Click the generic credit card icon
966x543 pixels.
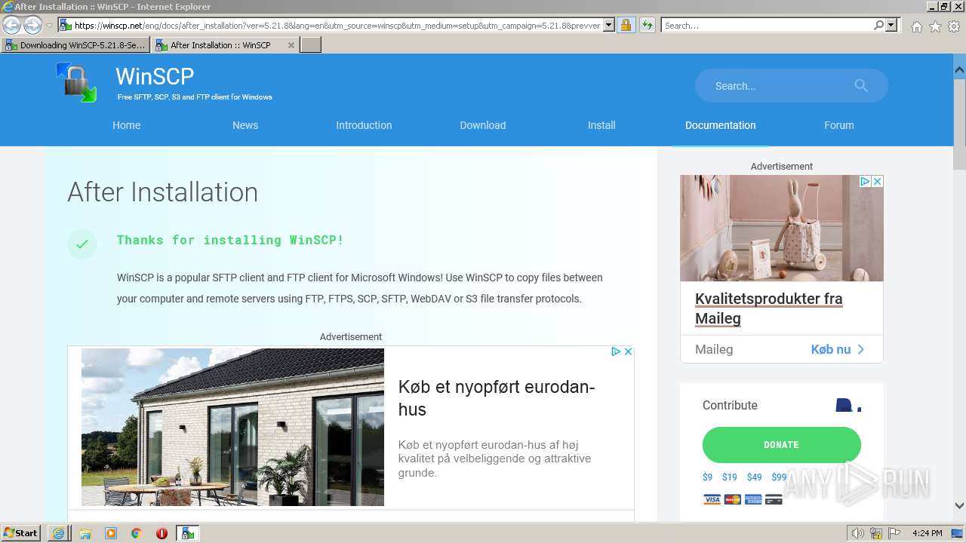click(x=773, y=499)
